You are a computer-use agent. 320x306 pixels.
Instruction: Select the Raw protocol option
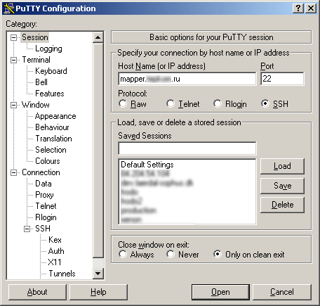click(123, 103)
